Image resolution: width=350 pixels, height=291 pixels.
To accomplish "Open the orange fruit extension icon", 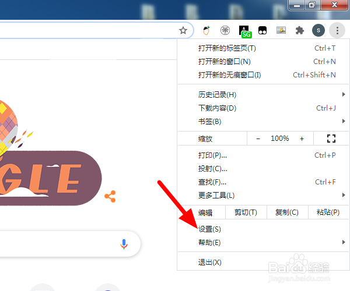I will point(206,30).
